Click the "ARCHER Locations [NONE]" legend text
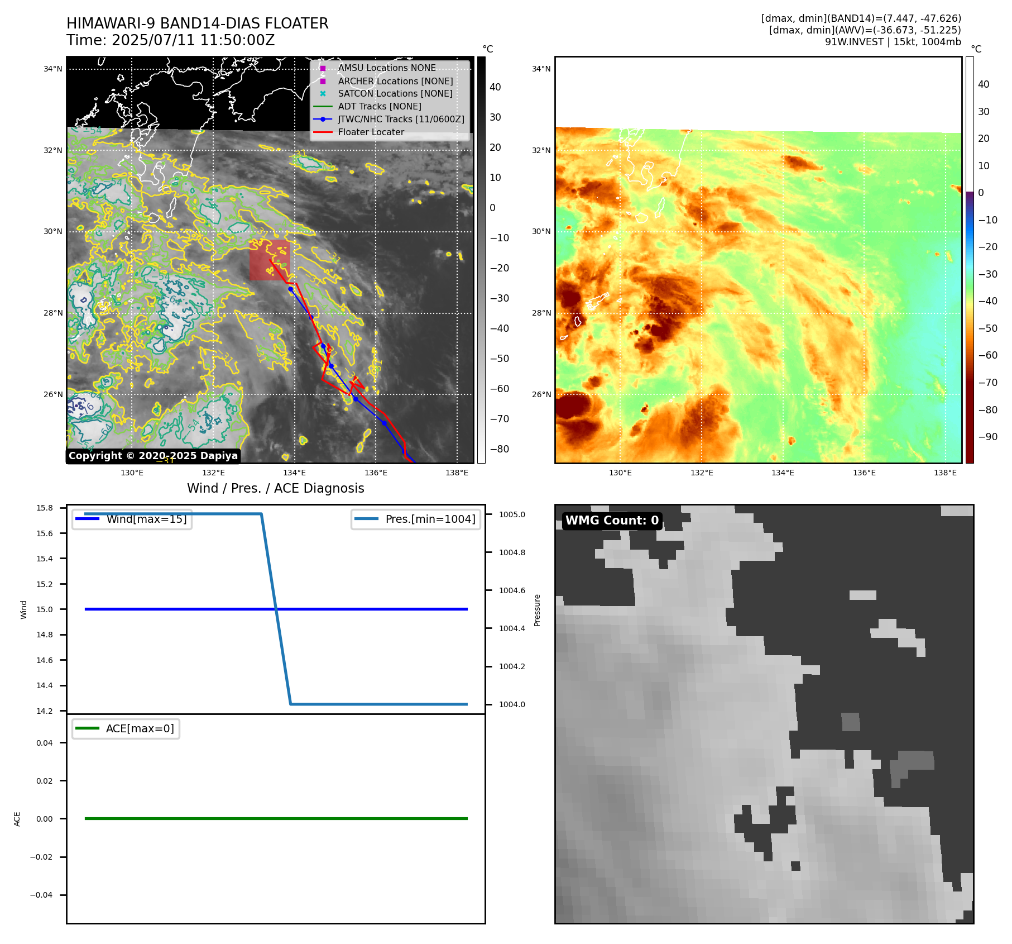 pos(396,81)
